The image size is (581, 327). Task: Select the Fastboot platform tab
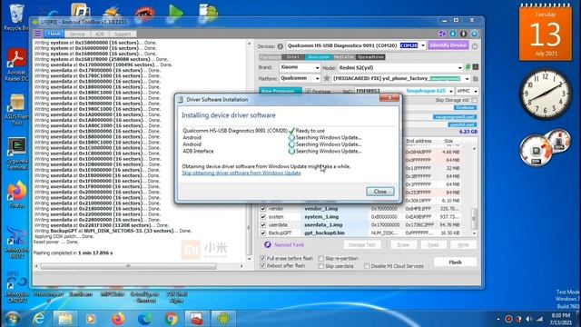point(271,57)
